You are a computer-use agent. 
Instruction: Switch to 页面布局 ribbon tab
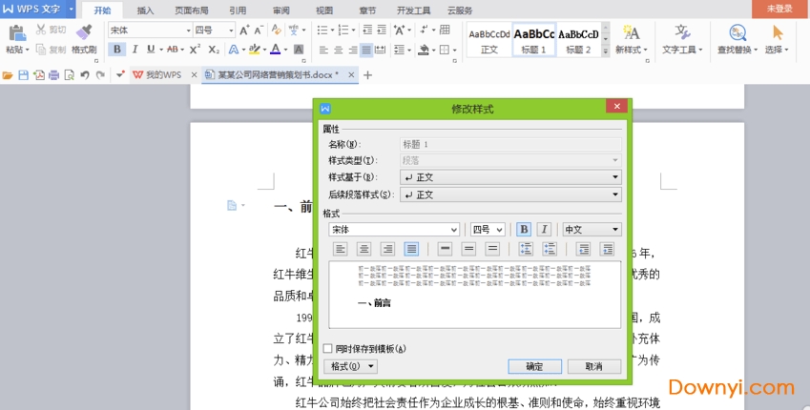coord(191,10)
